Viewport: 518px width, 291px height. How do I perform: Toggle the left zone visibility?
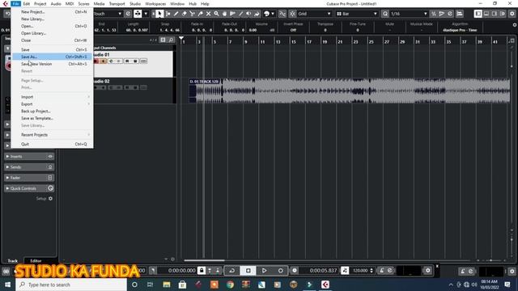478,14
